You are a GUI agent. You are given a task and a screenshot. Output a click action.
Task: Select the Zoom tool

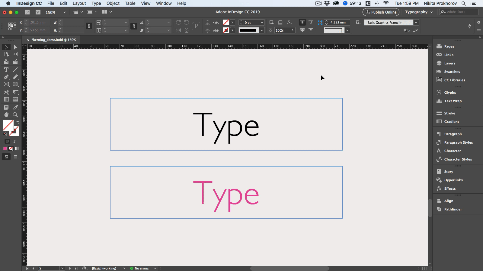pos(15,115)
